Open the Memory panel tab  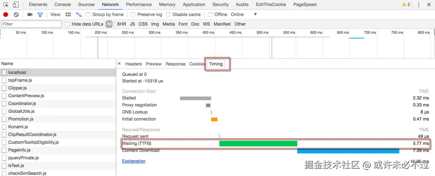(167, 4)
